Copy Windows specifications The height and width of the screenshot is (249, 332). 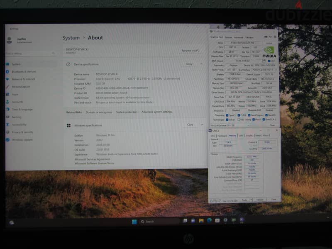coord(190,124)
